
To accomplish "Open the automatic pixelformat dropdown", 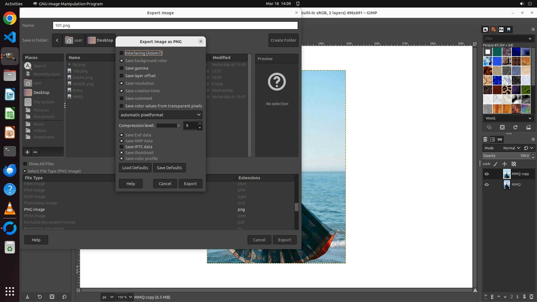I will pos(161,115).
